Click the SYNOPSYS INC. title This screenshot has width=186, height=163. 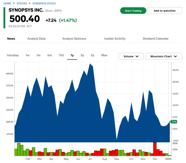pyautogui.click(x=26, y=10)
